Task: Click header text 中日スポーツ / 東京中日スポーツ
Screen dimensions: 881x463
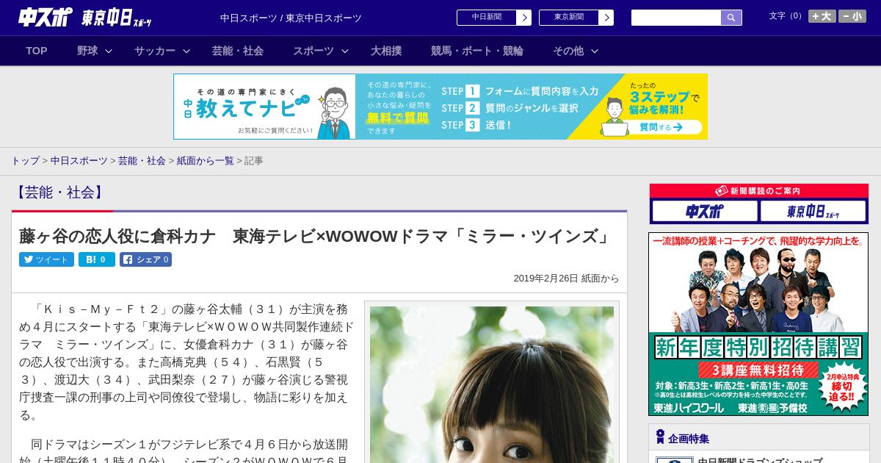Action: (x=291, y=18)
